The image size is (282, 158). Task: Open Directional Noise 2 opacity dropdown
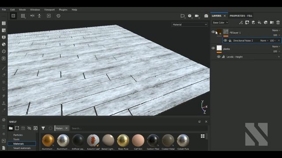tap(273, 41)
